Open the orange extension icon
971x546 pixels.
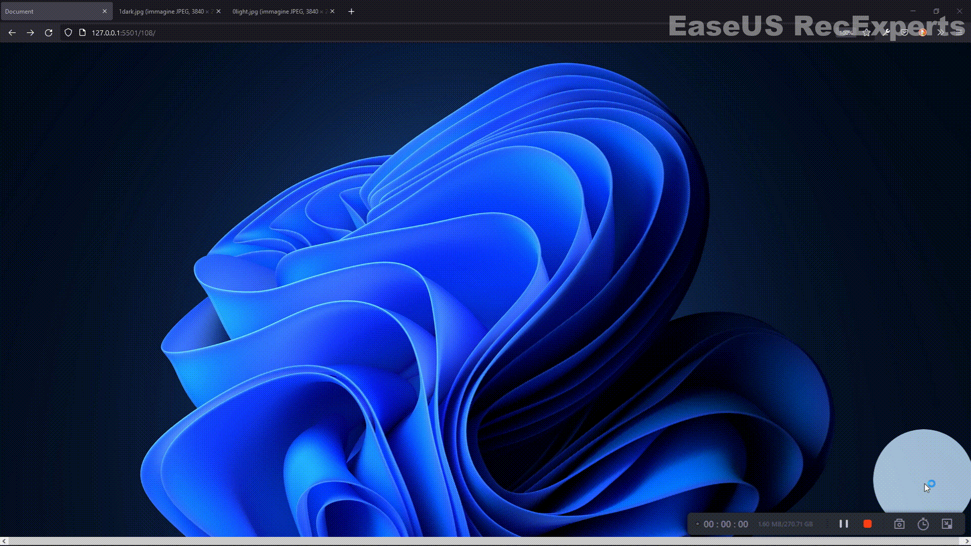(x=922, y=33)
